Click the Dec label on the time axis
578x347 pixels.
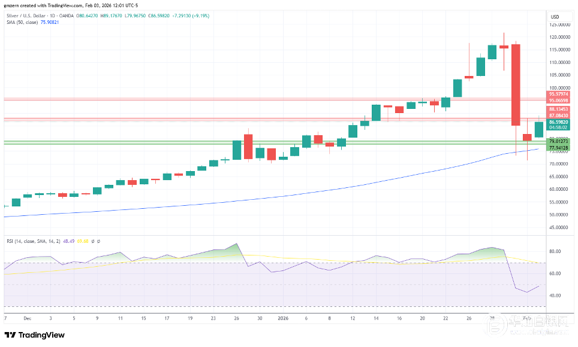(27, 319)
